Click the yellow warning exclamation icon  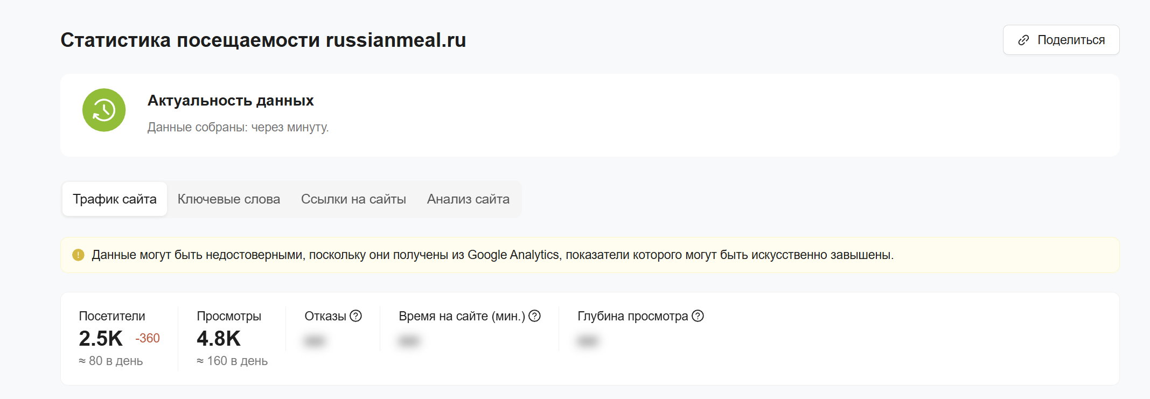pos(78,255)
